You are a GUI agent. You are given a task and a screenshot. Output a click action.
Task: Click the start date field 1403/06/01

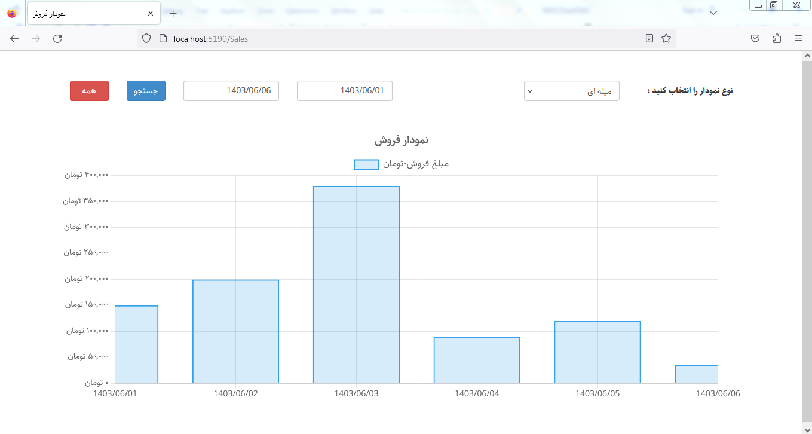point(344,91)
